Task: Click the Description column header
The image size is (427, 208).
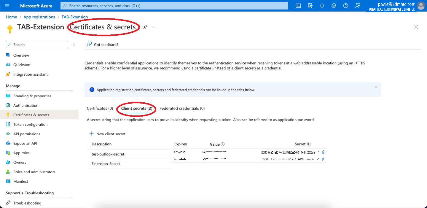Action: tap(102, 144)
